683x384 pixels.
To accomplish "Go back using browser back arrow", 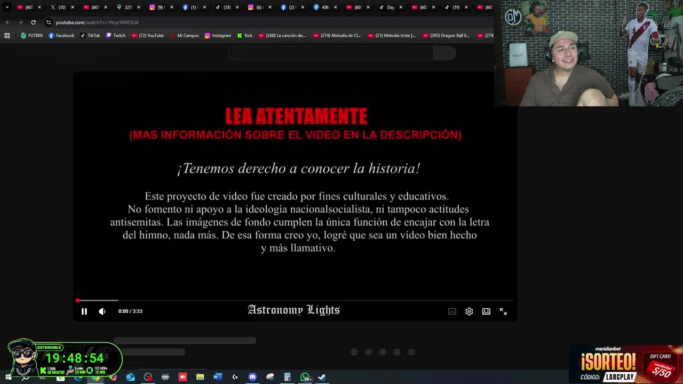I will tap(7, 22).
